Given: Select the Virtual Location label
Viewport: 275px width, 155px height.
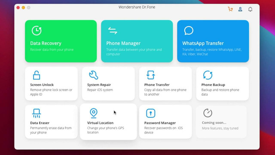Looking at the screenshot, I should (100, 123).
